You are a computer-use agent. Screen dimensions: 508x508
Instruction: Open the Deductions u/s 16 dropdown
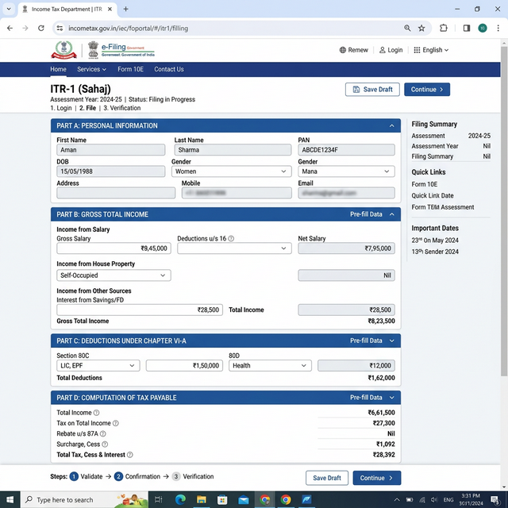pyautogui.click(x=234, y=248)
